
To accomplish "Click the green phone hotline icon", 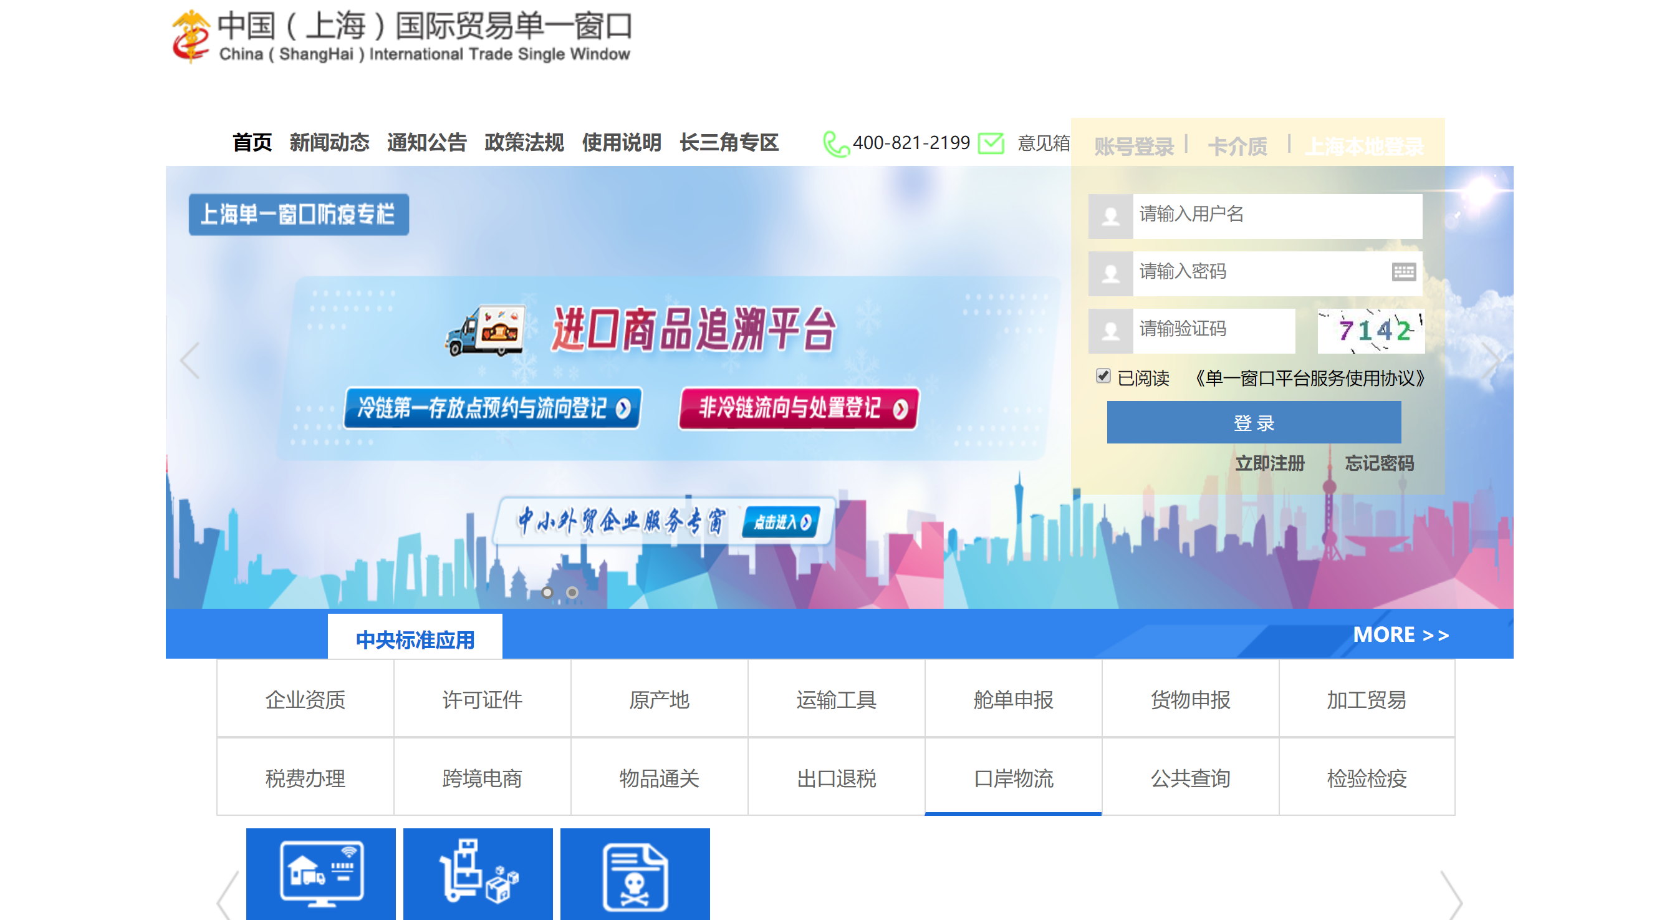I will click(x=835, y=143).
